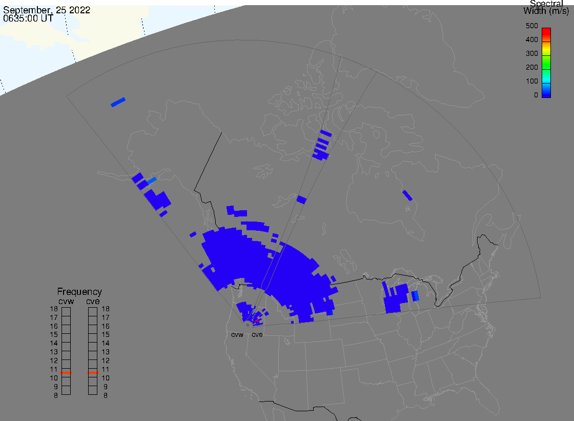This screenshot has height=421, width=574.
Task: Select the 300 label on color scale
Action: 531,53
